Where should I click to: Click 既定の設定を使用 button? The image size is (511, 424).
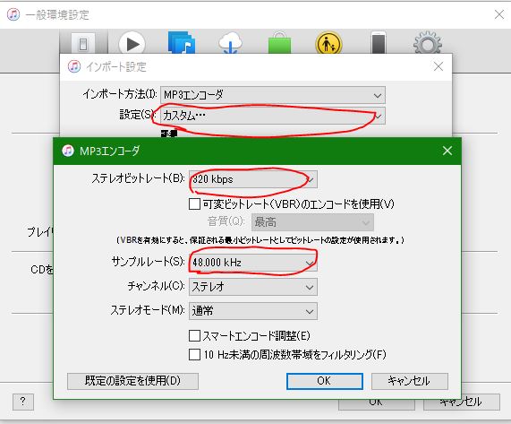click(x=132, y=381)
